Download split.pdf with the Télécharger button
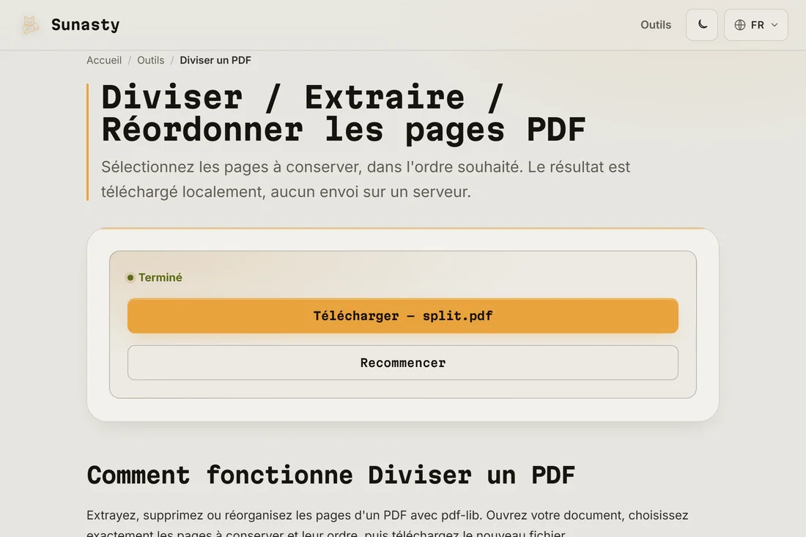This screenshot has width=806, height=537. click(x=402, y=316)
